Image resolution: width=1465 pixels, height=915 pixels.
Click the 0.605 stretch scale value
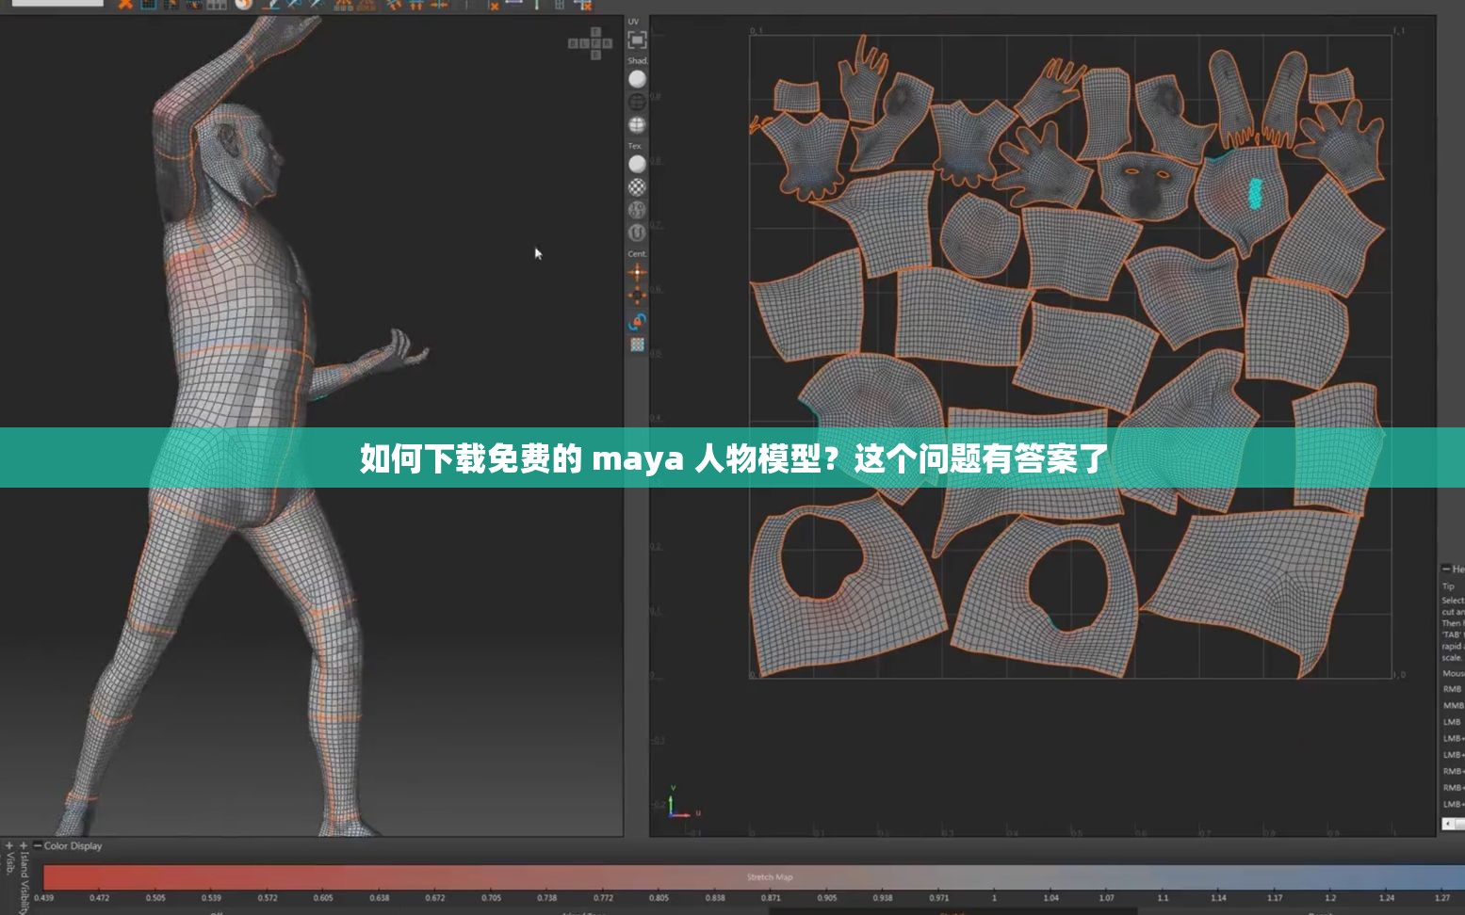(x=323, y=898)
